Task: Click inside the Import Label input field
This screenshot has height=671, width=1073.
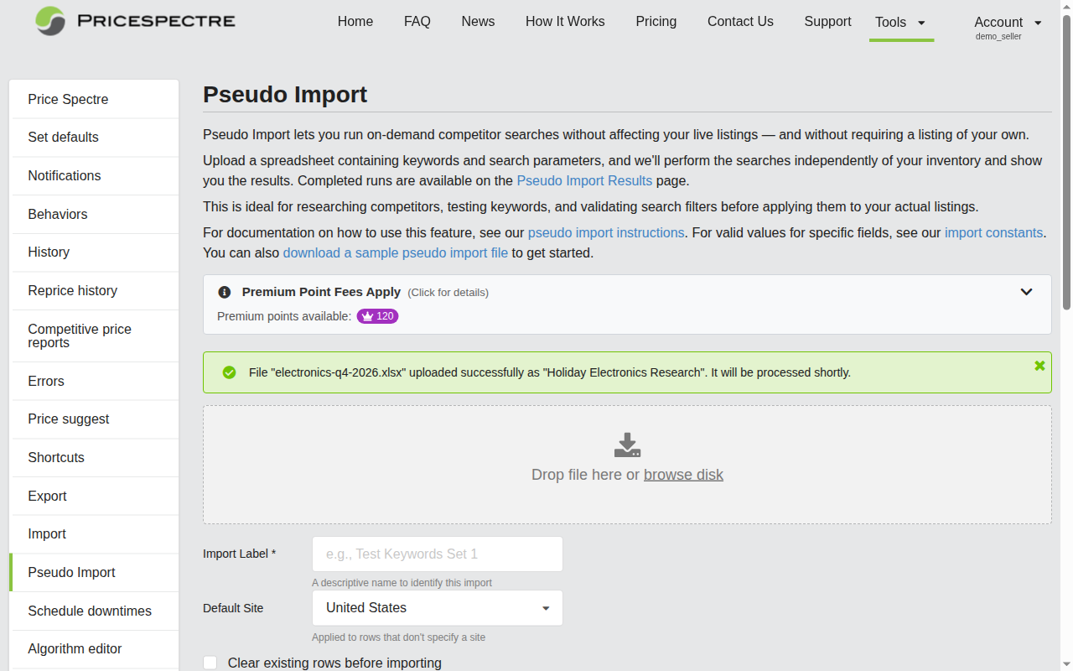Action: coord(437,554)
